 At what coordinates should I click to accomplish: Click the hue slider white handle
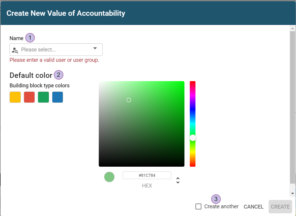pyautogui.click(x=193, y=138)
